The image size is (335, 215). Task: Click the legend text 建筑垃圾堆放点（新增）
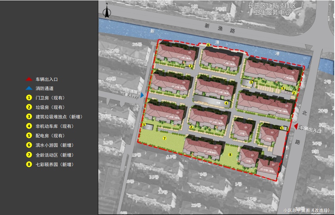[x=59, y=117]
